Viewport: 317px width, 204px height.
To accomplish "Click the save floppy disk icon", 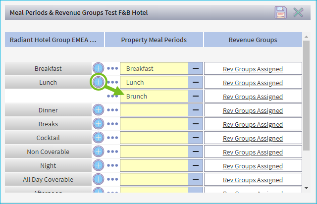I will [281, 13].
